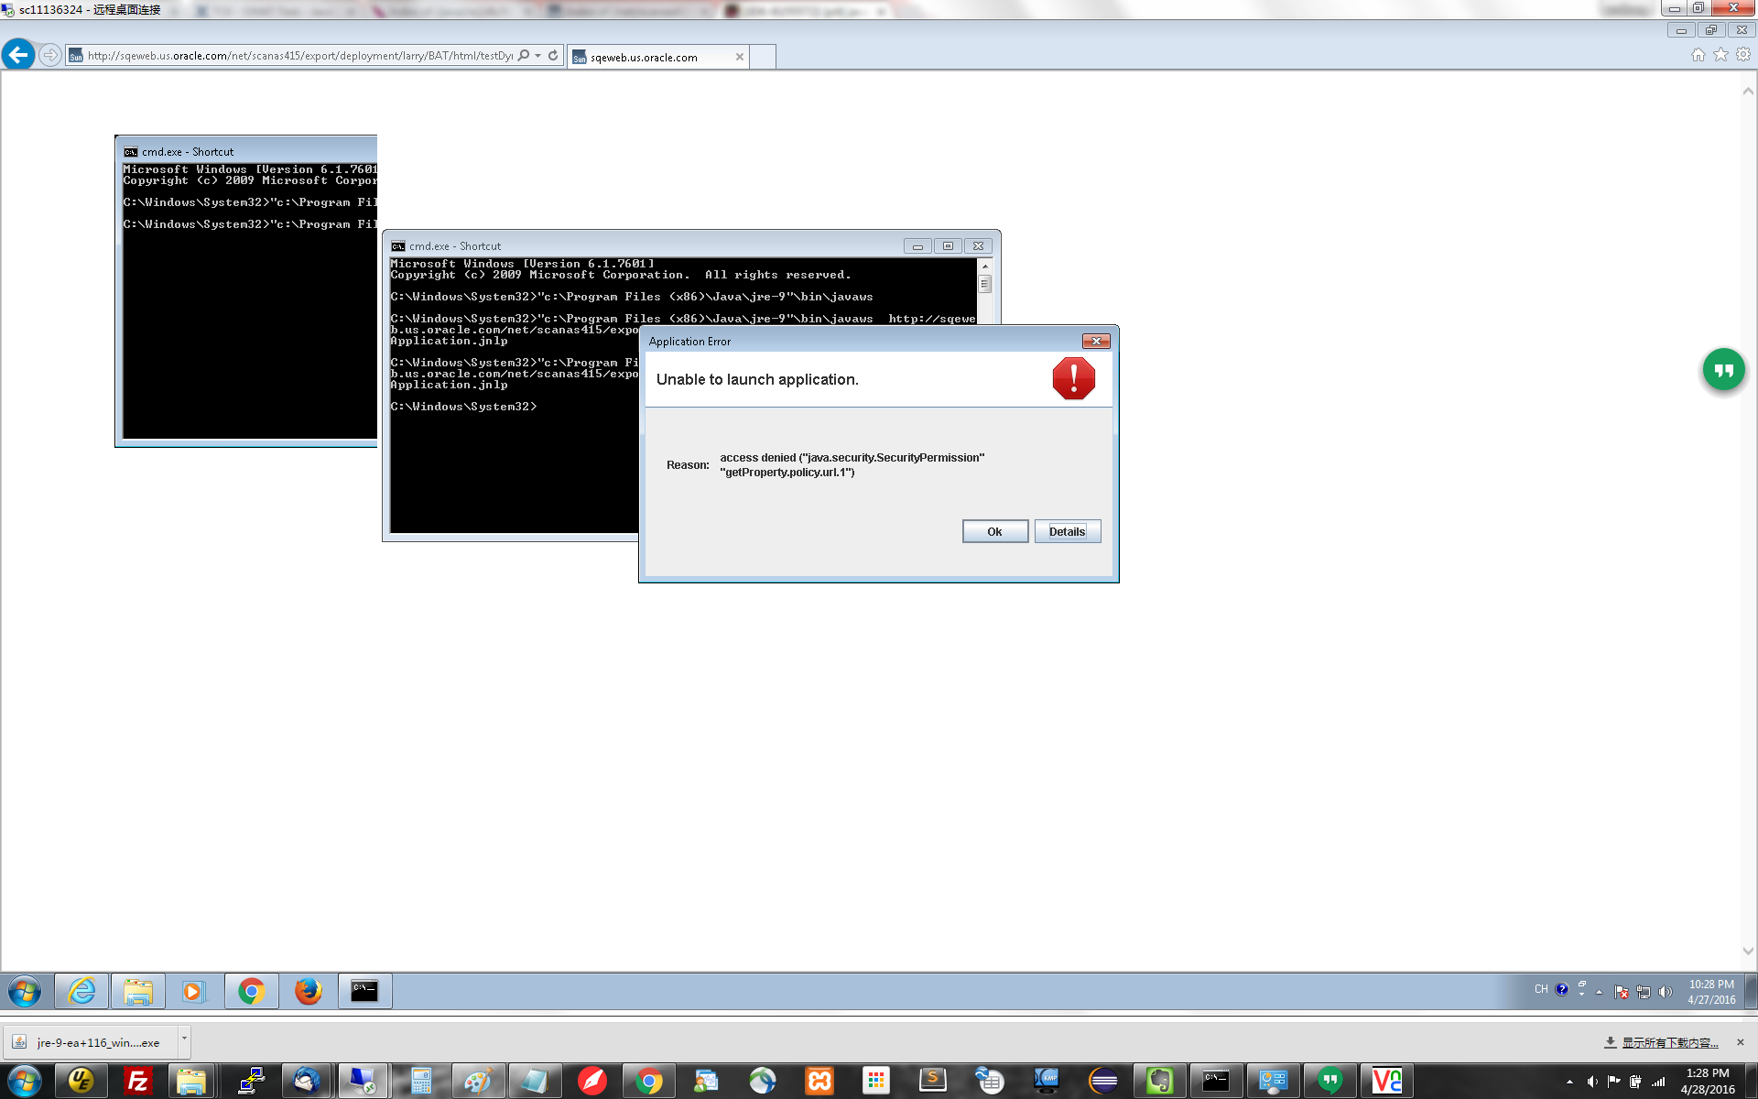Screen dimensions: 1758x1099
Task: Open Firefox from remote taskbar
Action: [308, 991]
